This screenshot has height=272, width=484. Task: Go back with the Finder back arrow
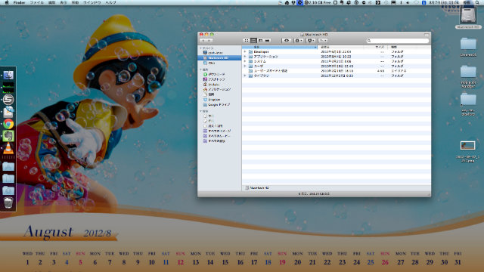click(x=203, y=40)
